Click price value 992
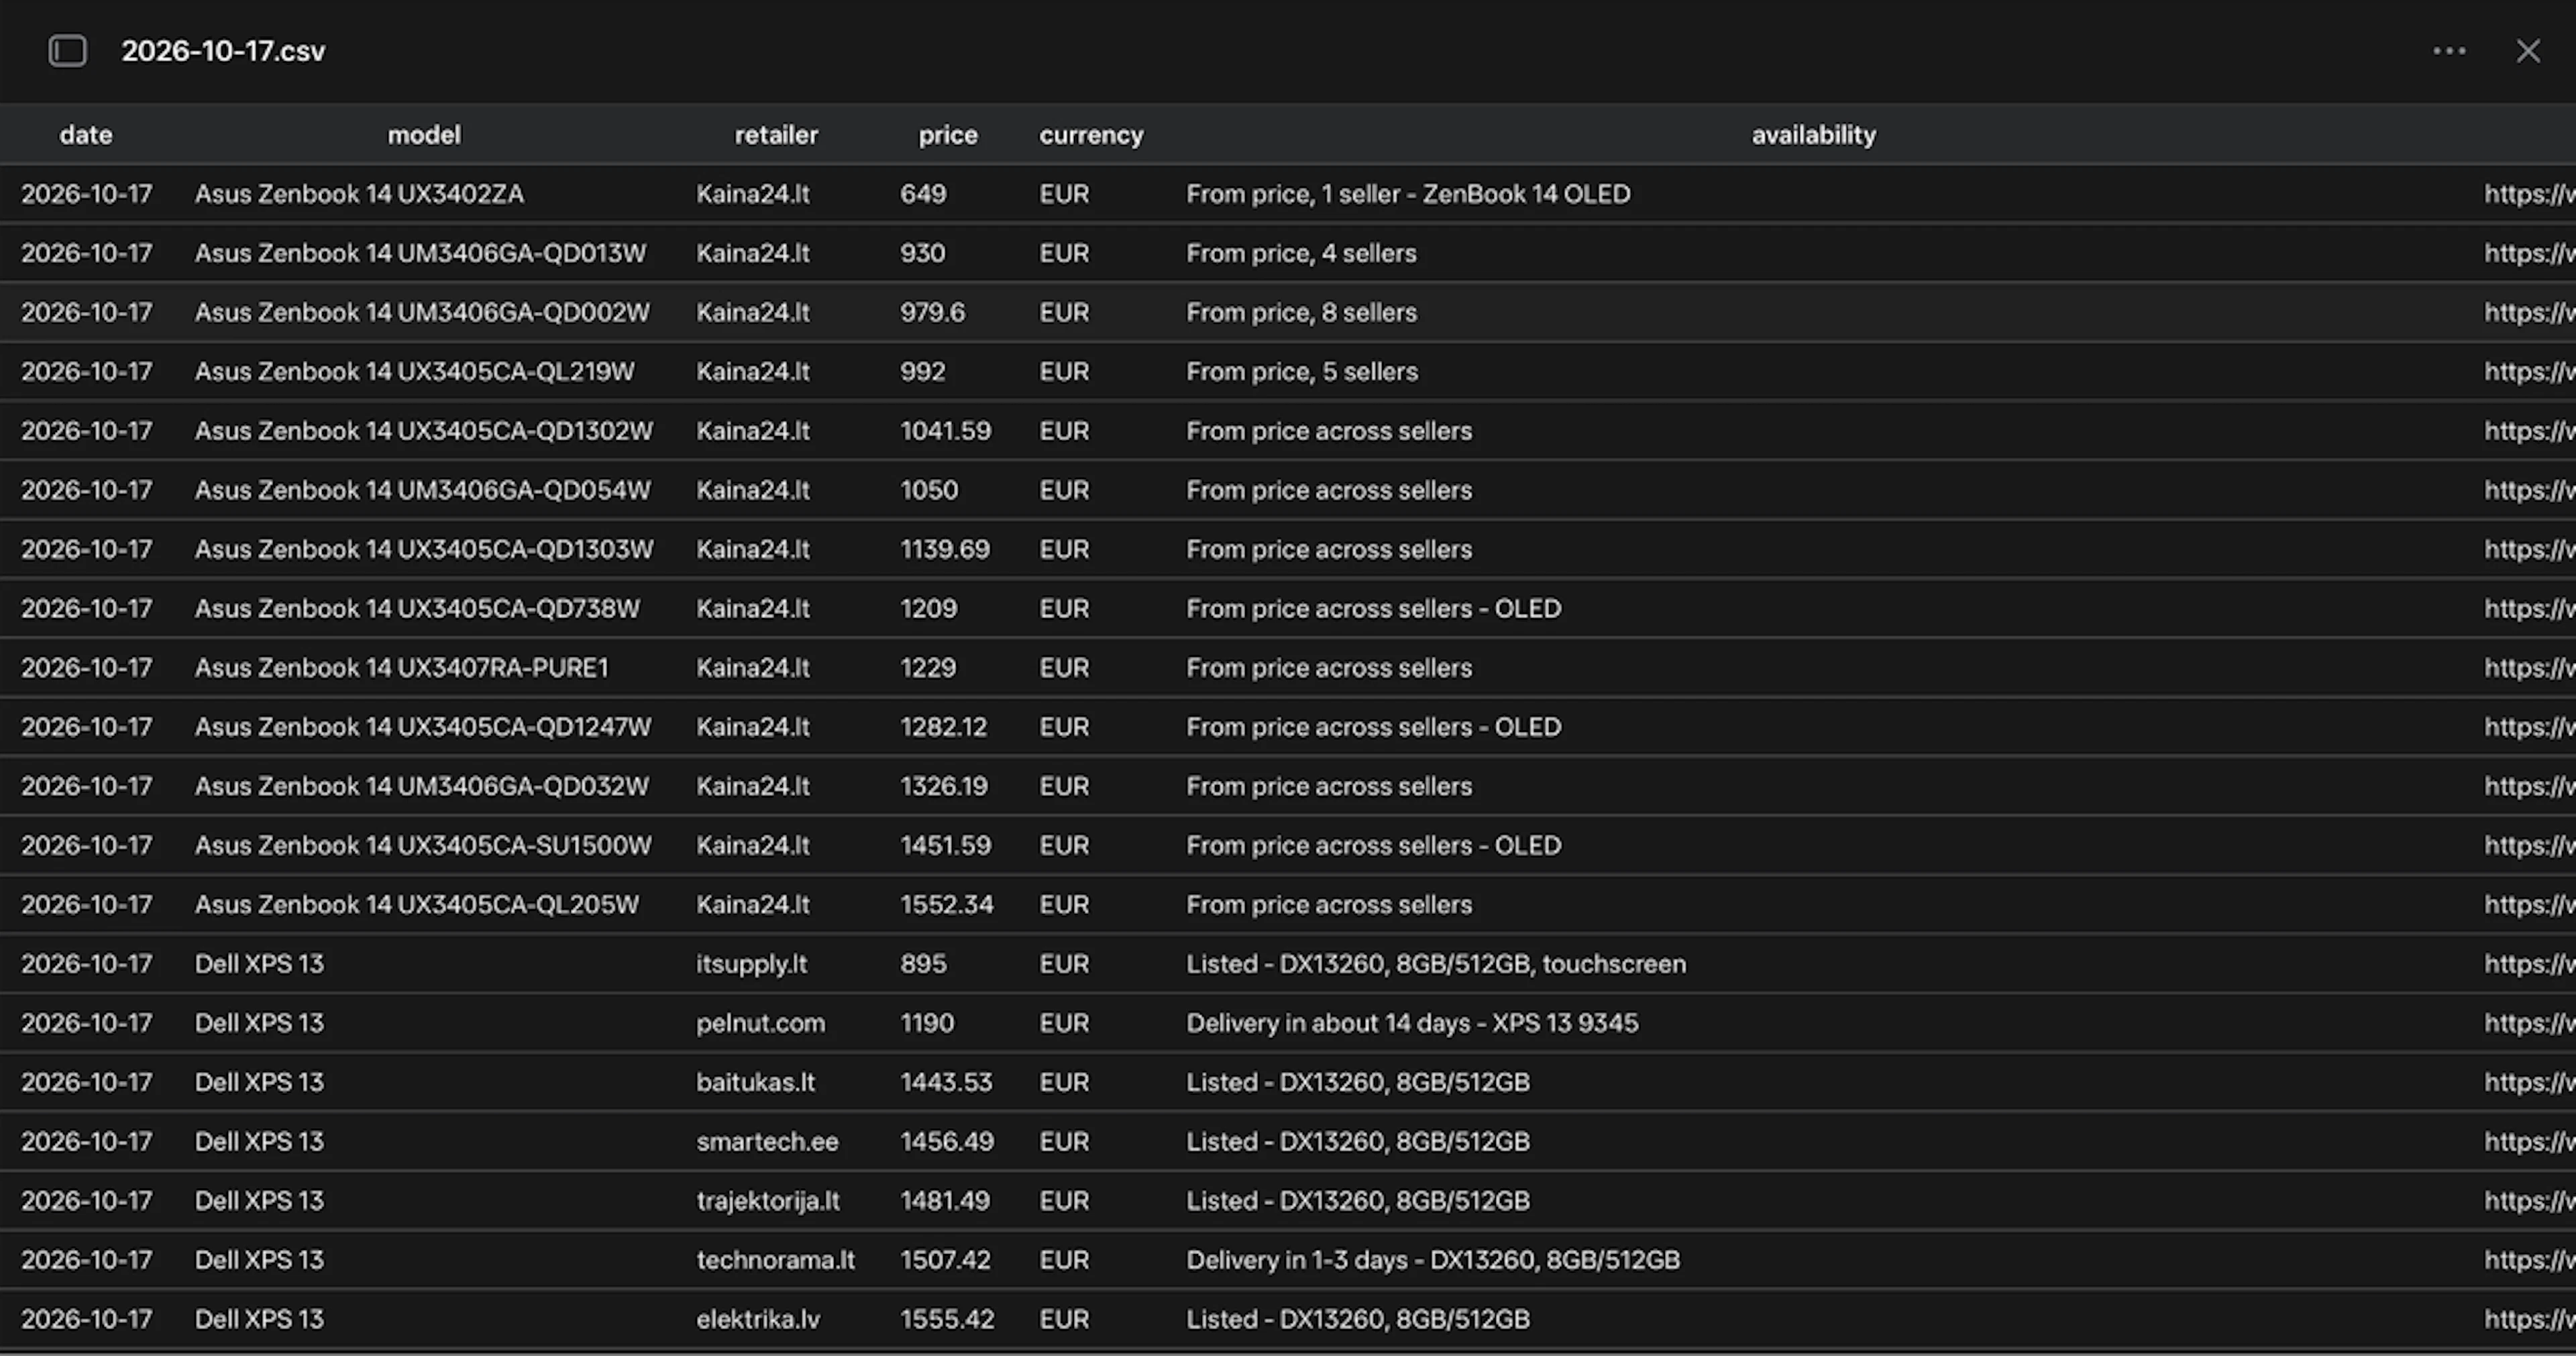Viewport: 2576px width, 1356px height. [x=922, y=371]
